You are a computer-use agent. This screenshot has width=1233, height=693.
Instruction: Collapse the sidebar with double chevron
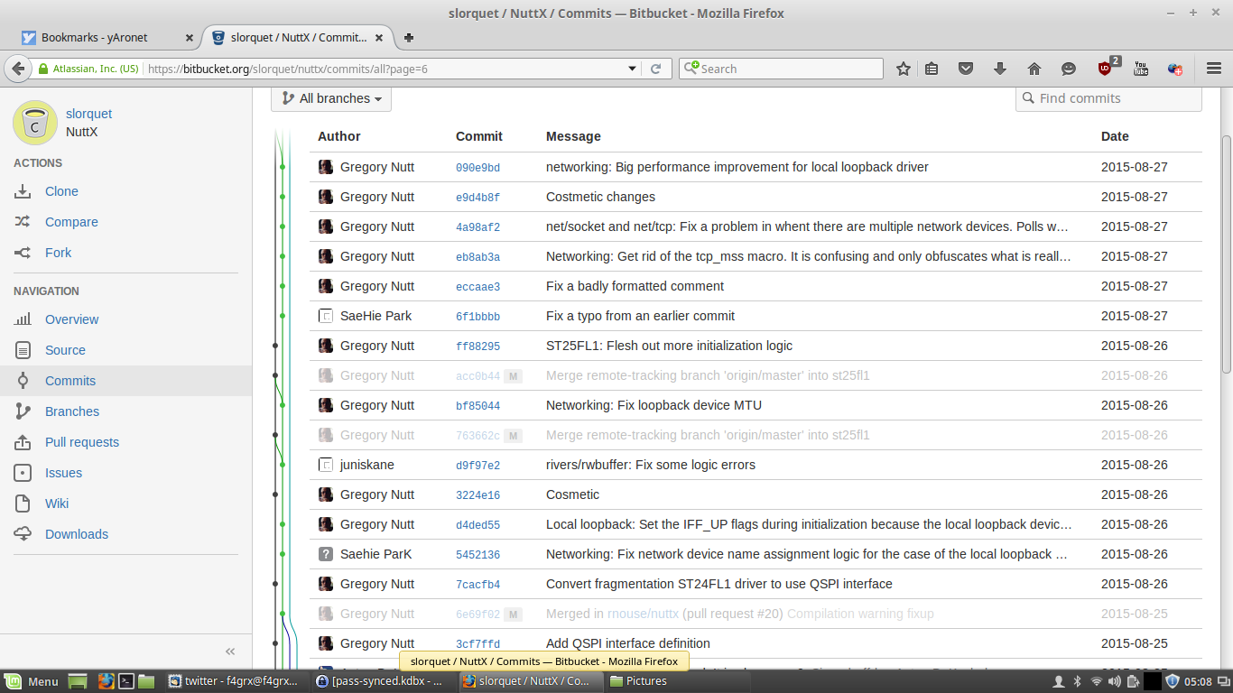(x=230, y=651)
